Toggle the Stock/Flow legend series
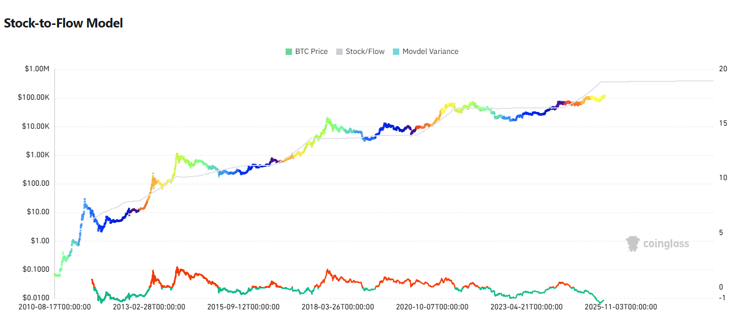Image resolution: width=736 pixels, height=317 pixels. coord(360,51)
